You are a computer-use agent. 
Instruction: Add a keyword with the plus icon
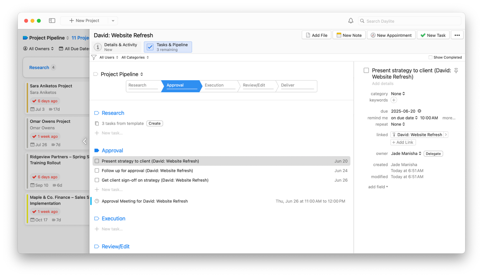(x=394, y=100)
